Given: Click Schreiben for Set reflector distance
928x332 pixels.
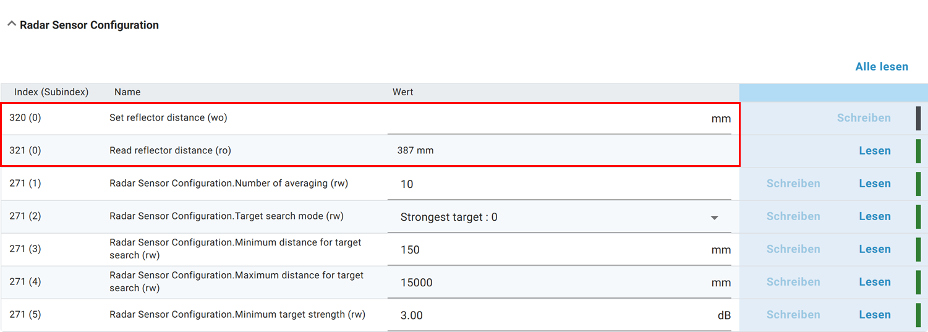Looking at the screenshot, I should (x=864, y=118).
